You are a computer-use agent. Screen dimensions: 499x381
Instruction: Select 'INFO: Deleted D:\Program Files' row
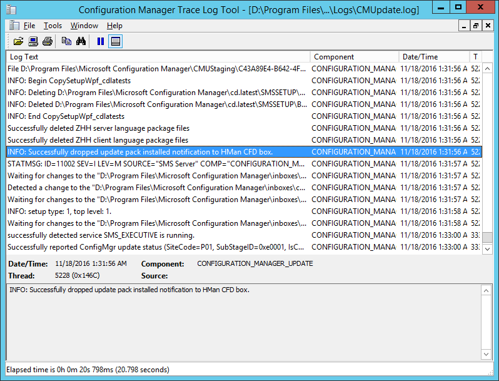point(244,104)
